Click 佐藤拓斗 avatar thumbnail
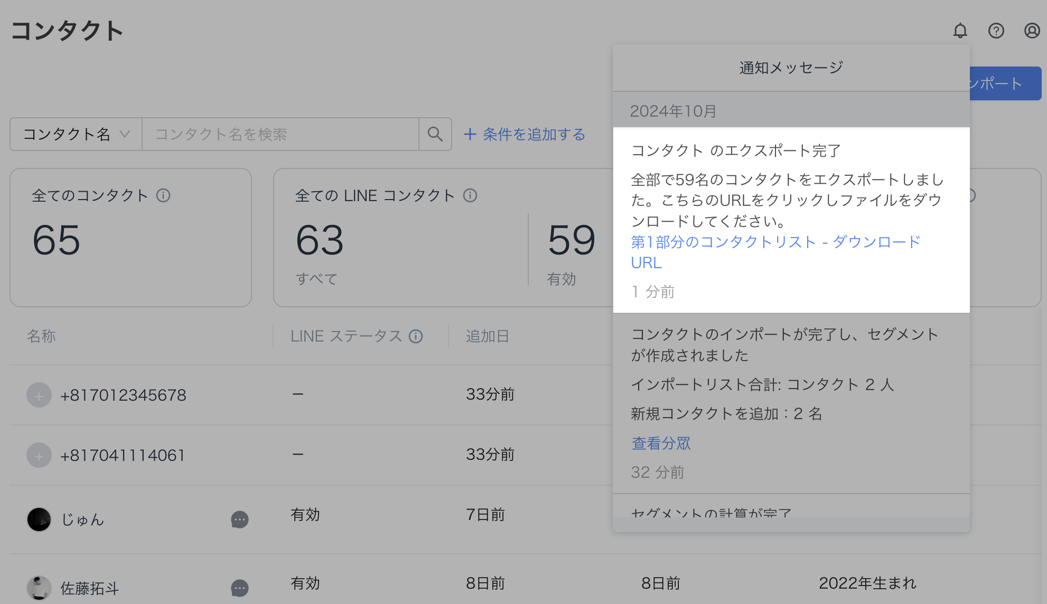 39,588
